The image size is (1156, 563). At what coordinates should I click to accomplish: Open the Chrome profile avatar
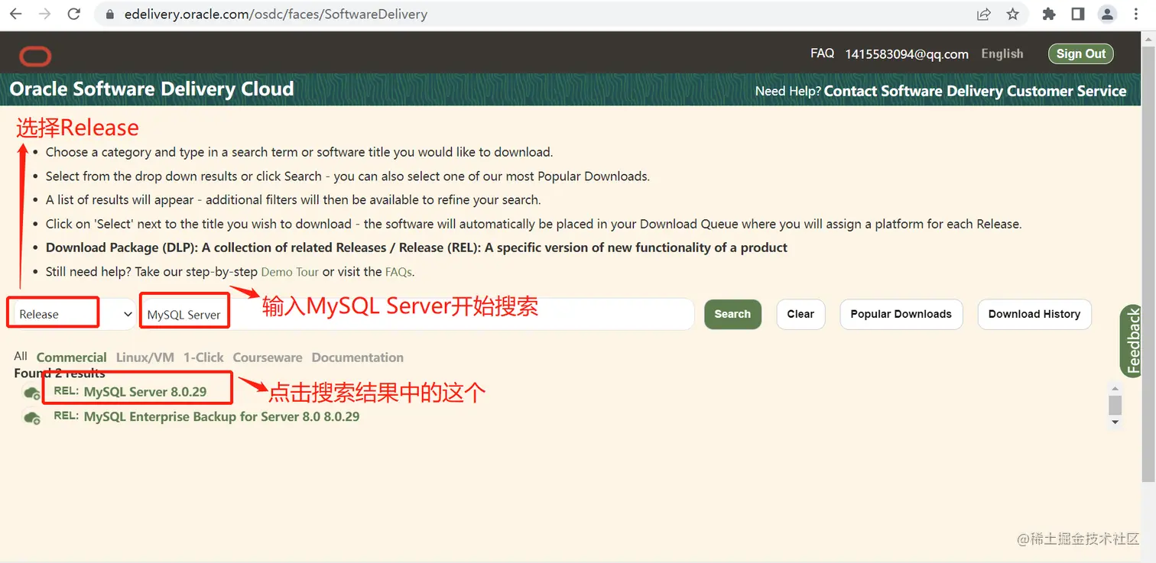(1107, 14)
